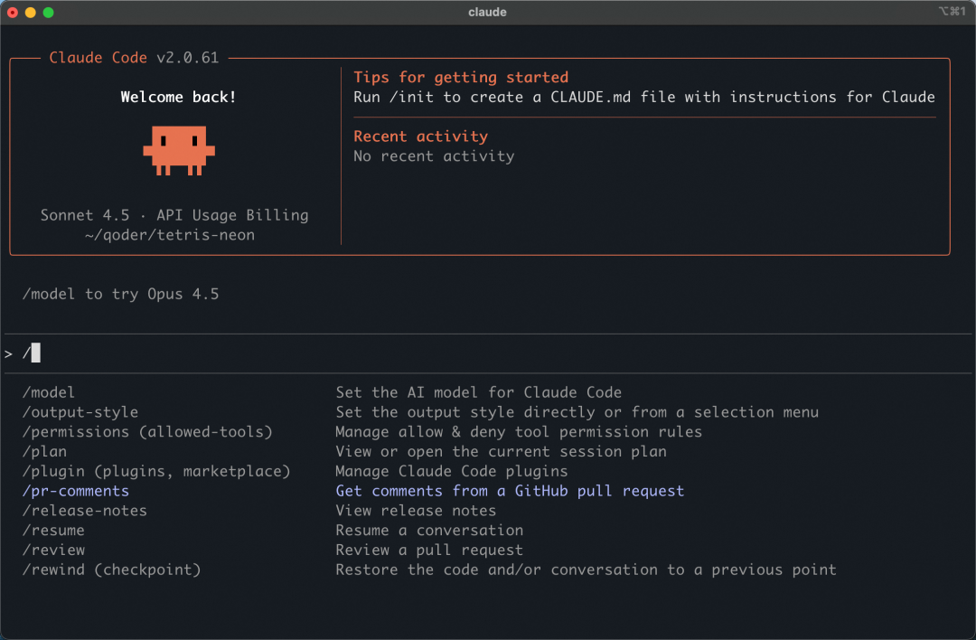Click the Run /init tip text
The image size is (976, 640).
[x=643, y=97]
